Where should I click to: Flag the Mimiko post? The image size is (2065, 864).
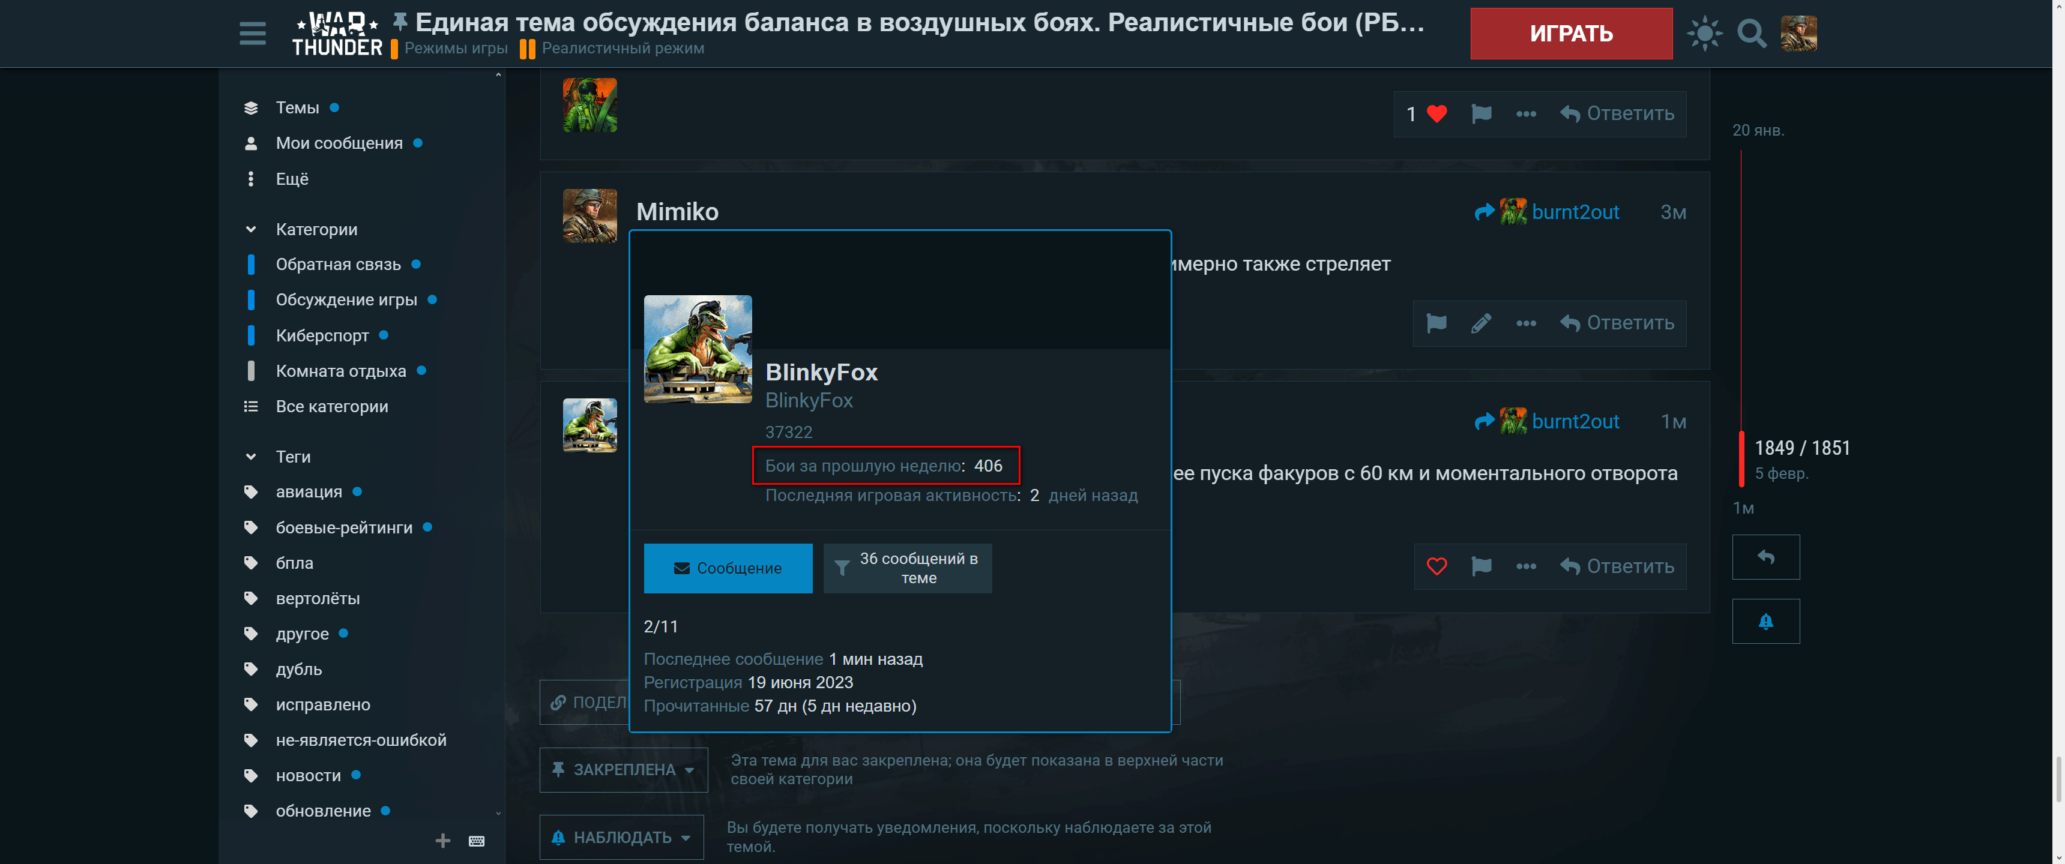click(x=1436, y=323)
